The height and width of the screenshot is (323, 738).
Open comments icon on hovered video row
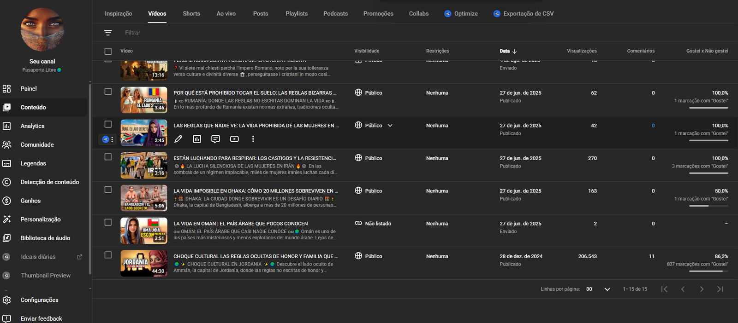[x=215, y=139]
